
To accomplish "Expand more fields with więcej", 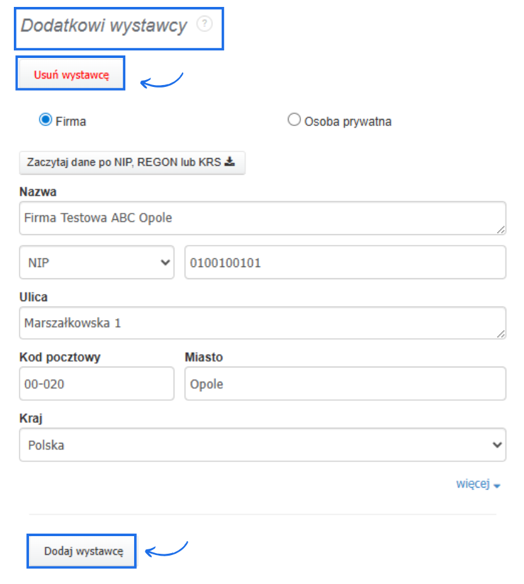I will [472, 484].
